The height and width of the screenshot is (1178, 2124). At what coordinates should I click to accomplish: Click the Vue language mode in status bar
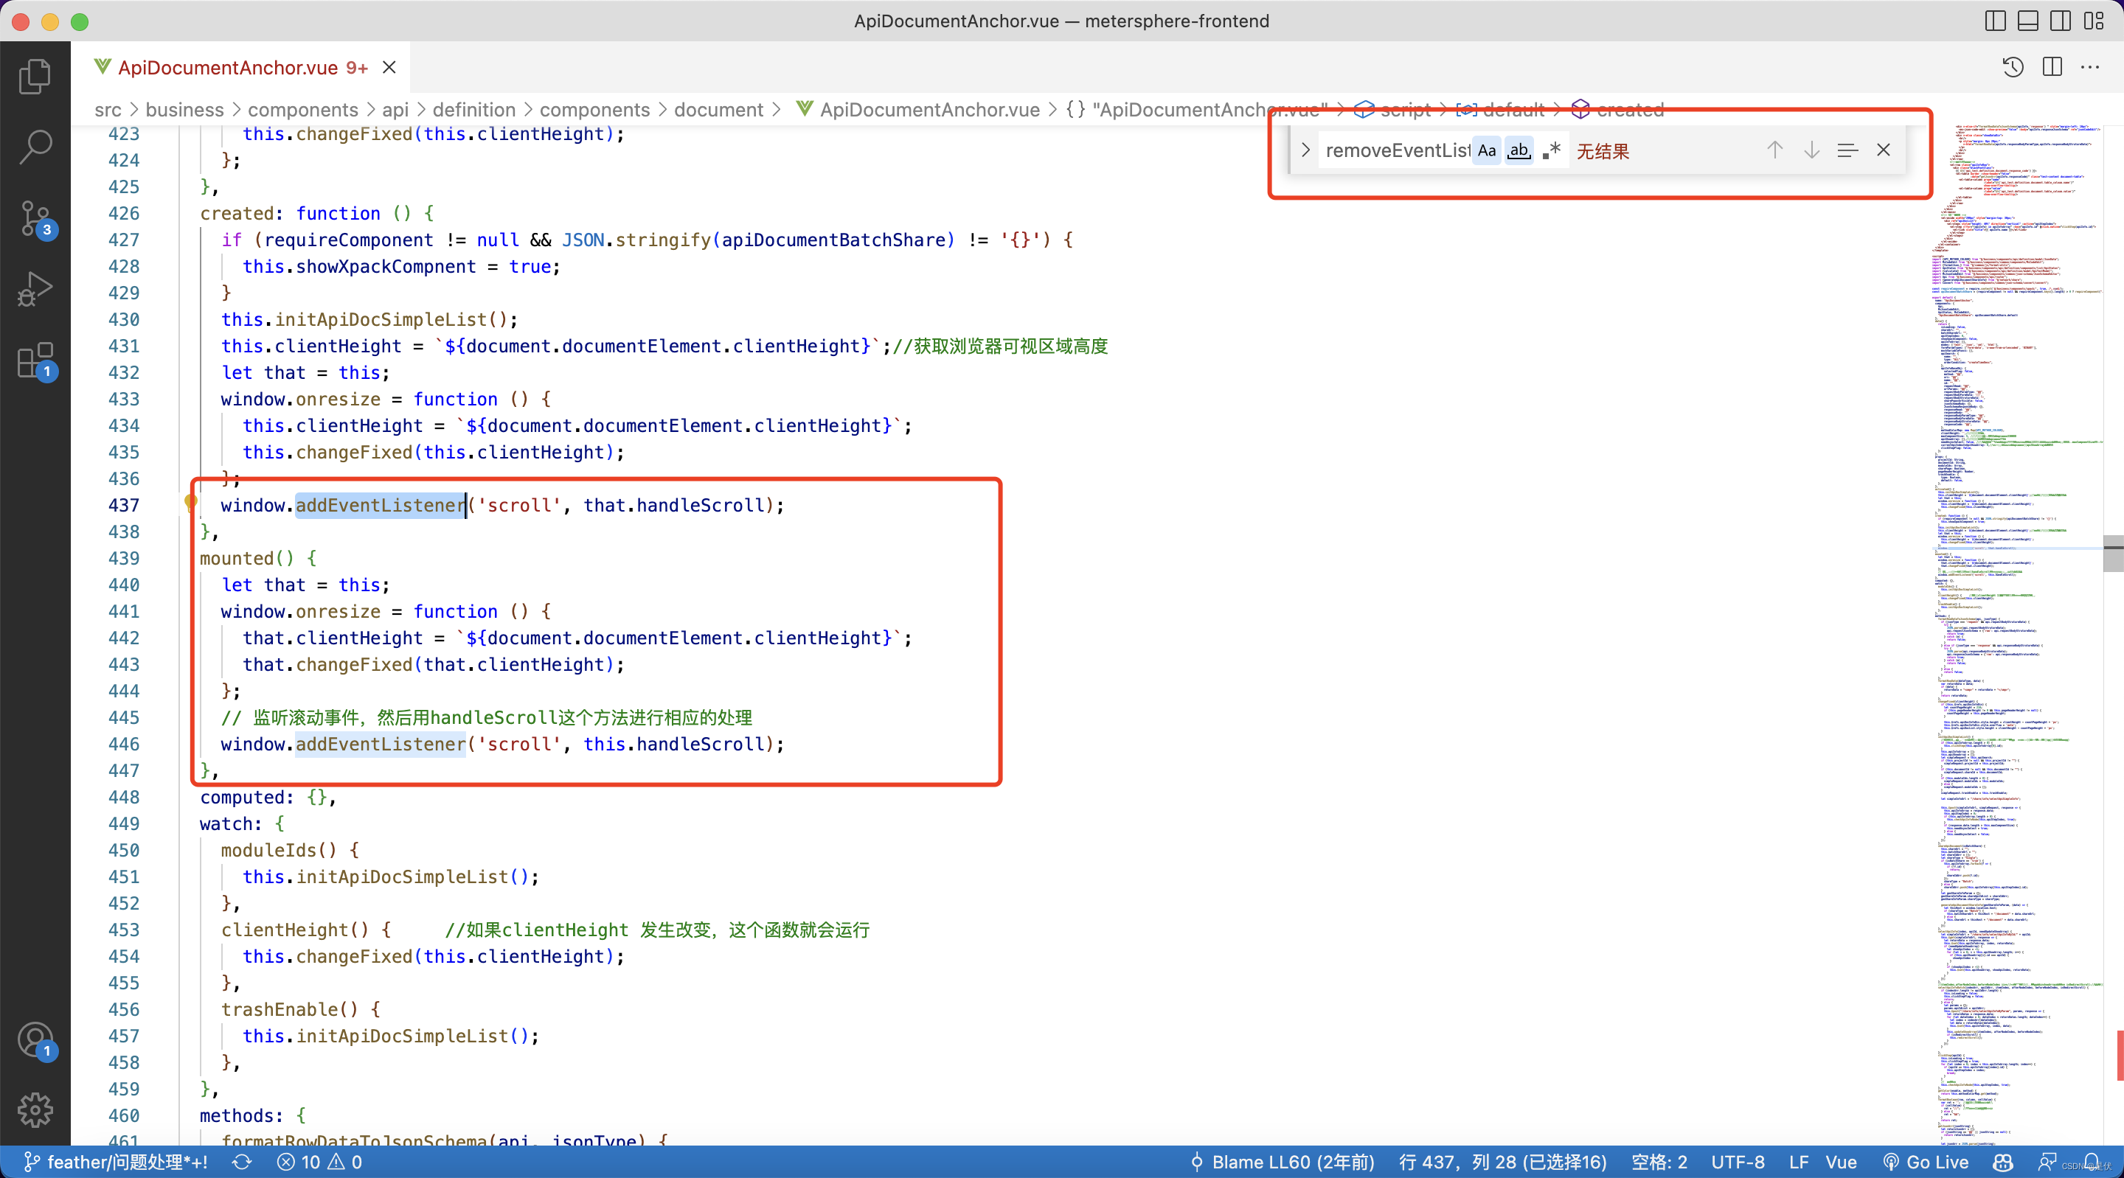(x=1840, y=1162)
